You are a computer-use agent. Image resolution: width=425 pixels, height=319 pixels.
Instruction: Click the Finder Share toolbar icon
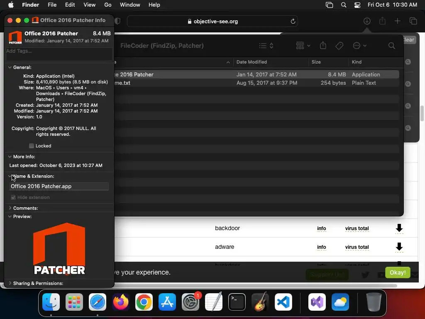coord(323,45)
